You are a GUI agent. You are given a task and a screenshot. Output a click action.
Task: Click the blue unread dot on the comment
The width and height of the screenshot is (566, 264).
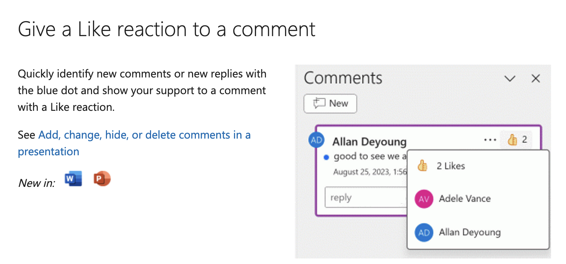coord(326,157)
